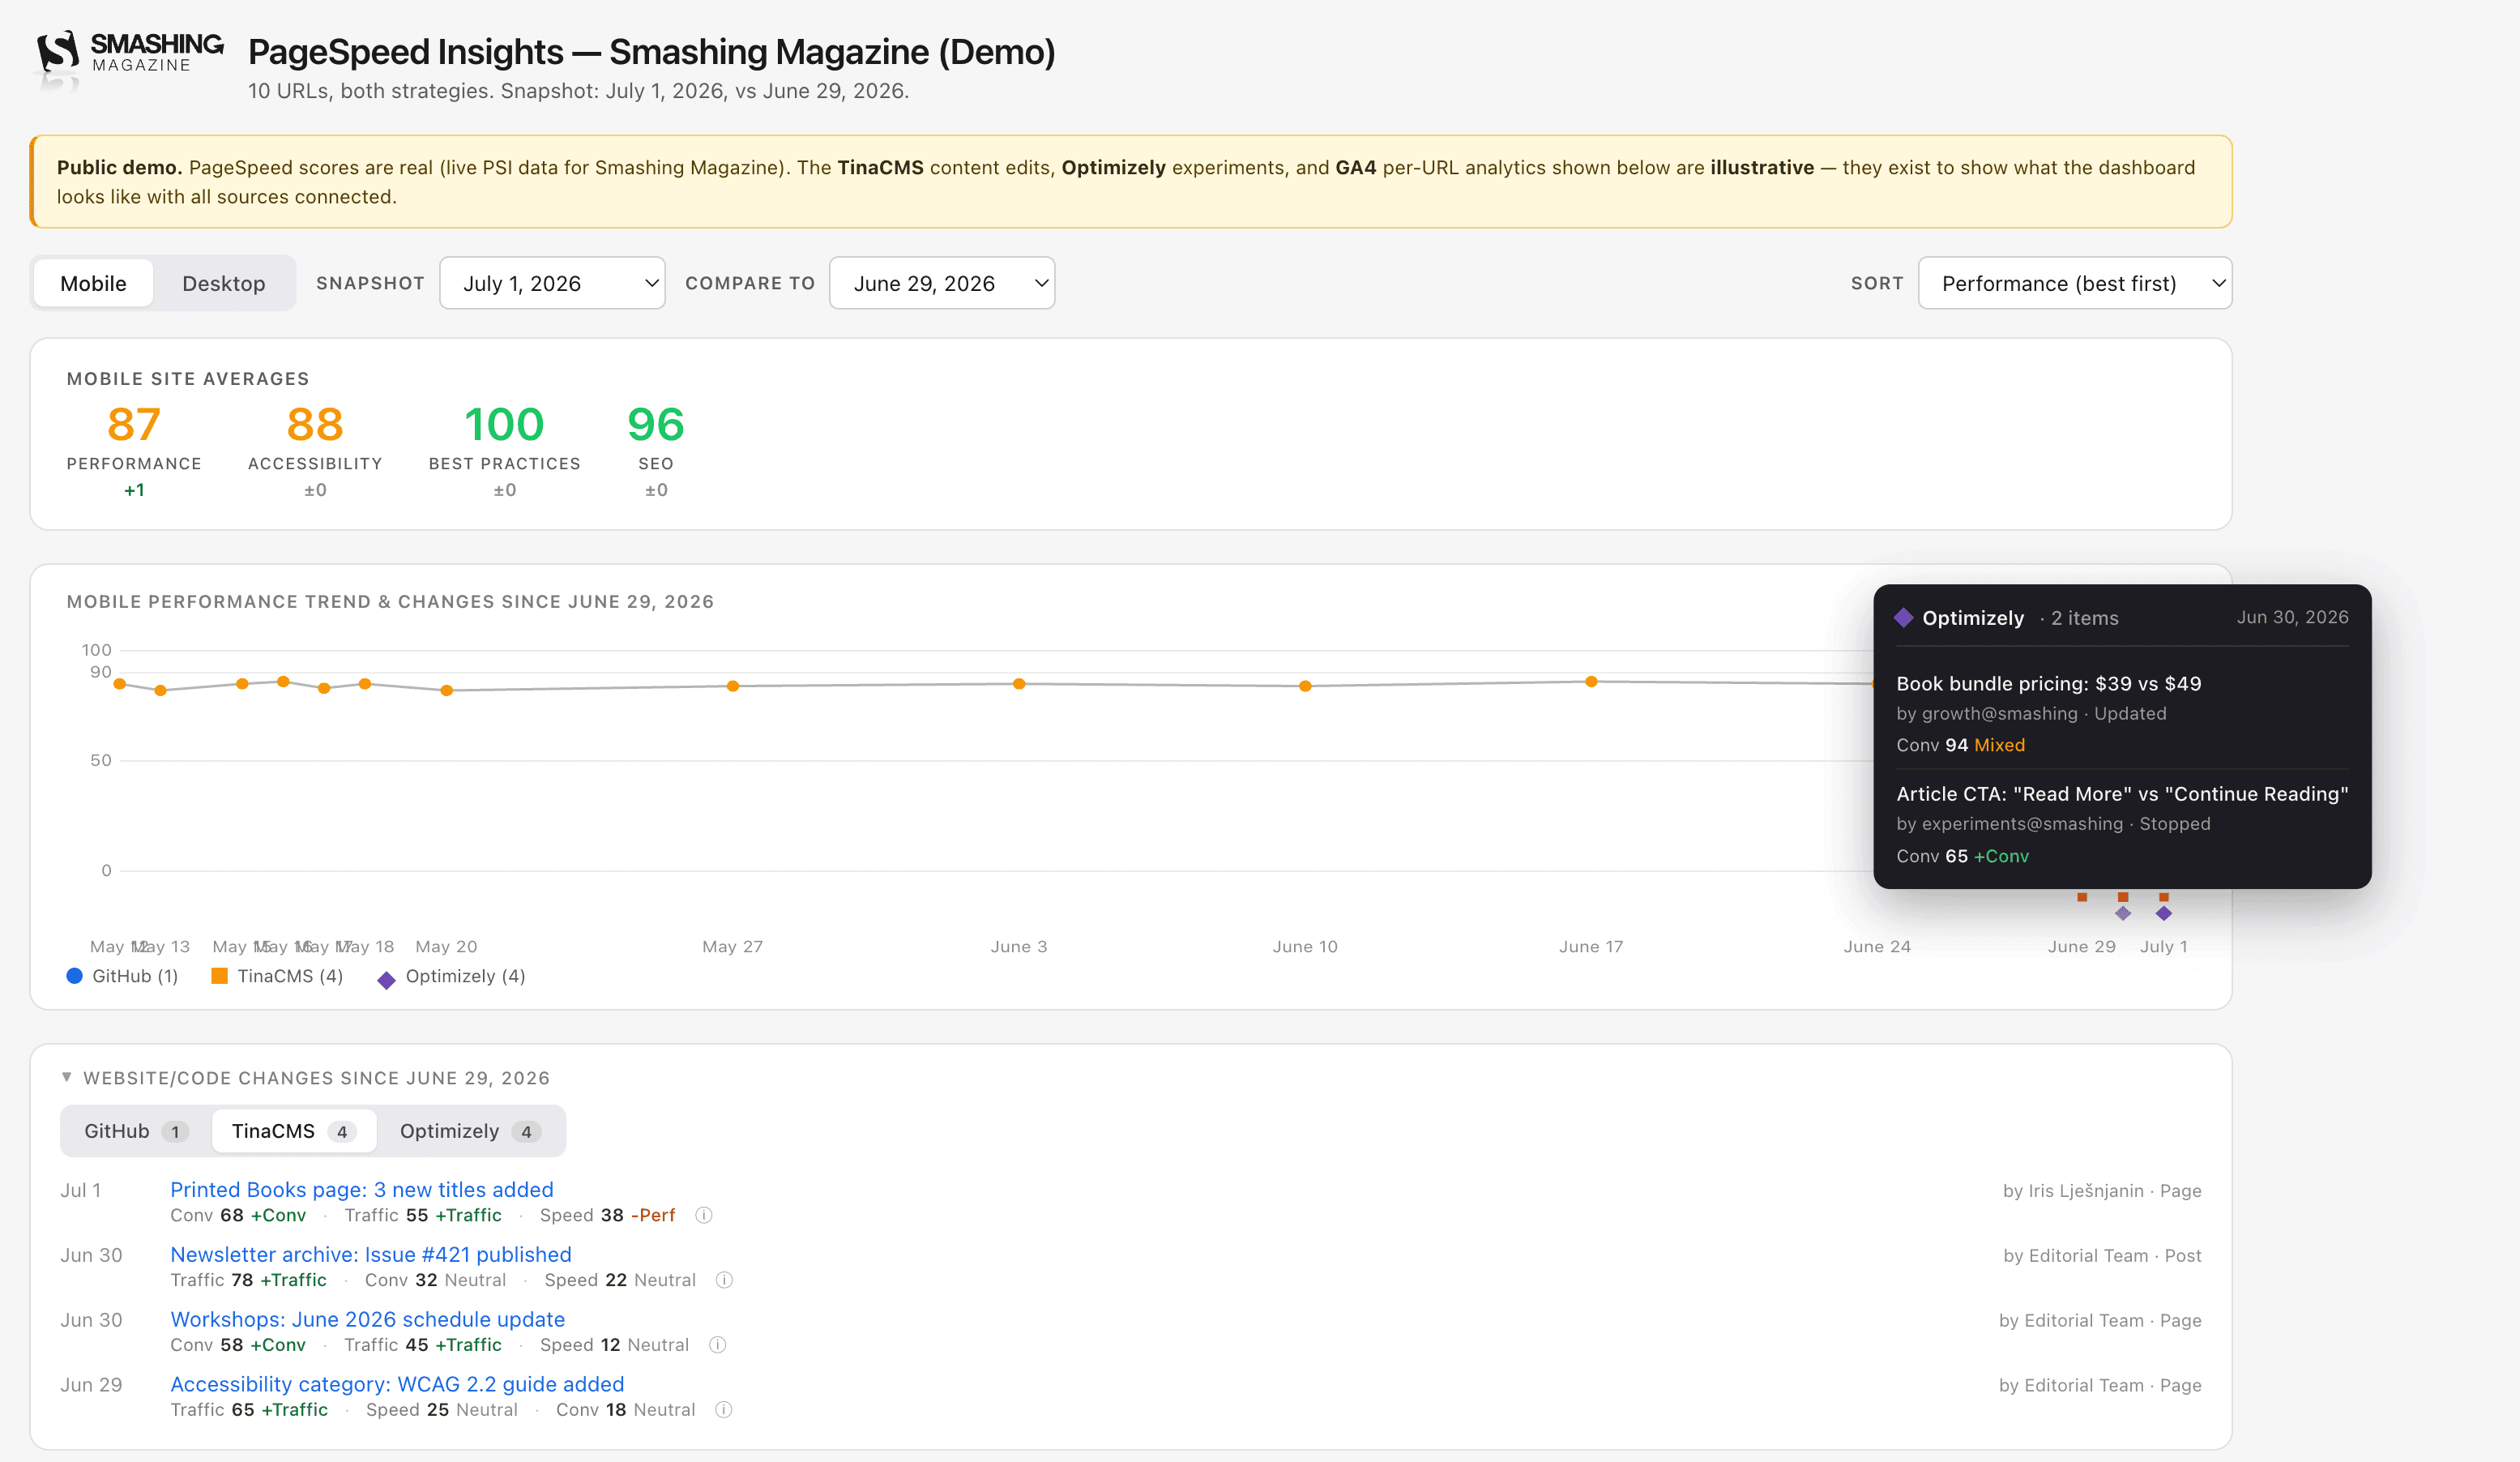Click the Accessibility score 88
The height and width of the screenshot is (1462, 2520).
[315, 424]
